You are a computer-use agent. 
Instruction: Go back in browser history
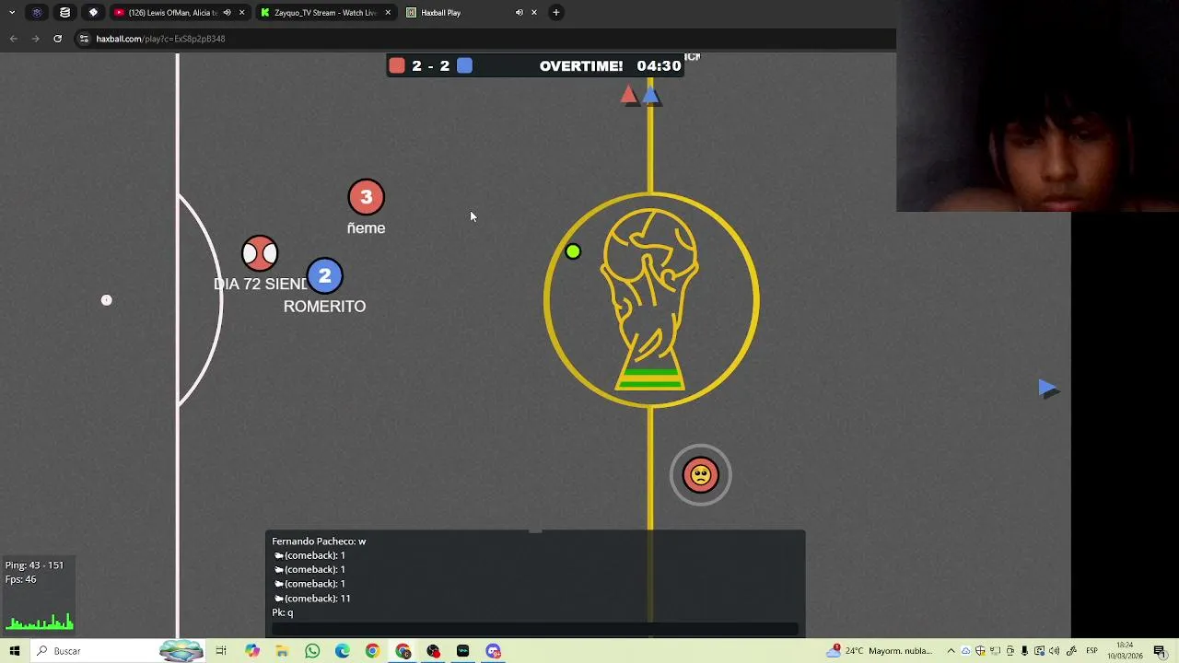pyautogui.click(x=13, y=39)
